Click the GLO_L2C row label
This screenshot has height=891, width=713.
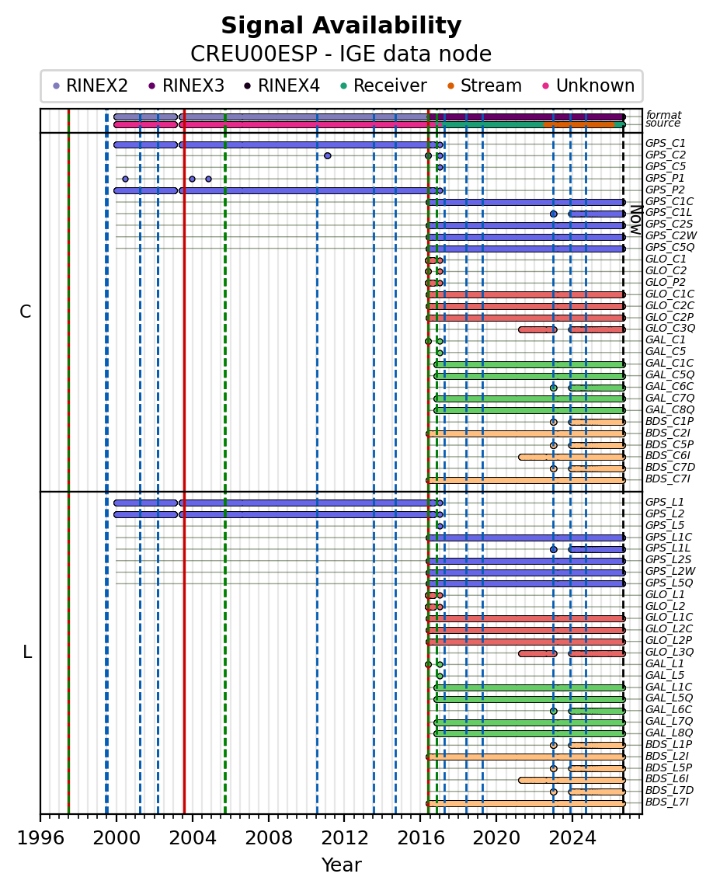[x=670, y=628]
